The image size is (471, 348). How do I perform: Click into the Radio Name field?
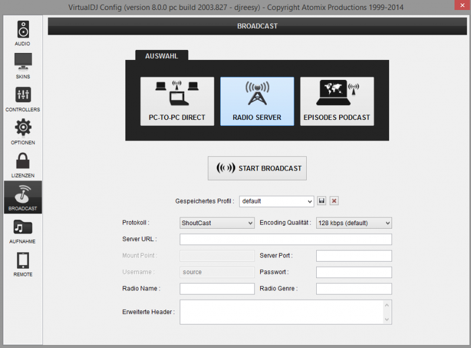coord(217,289)
